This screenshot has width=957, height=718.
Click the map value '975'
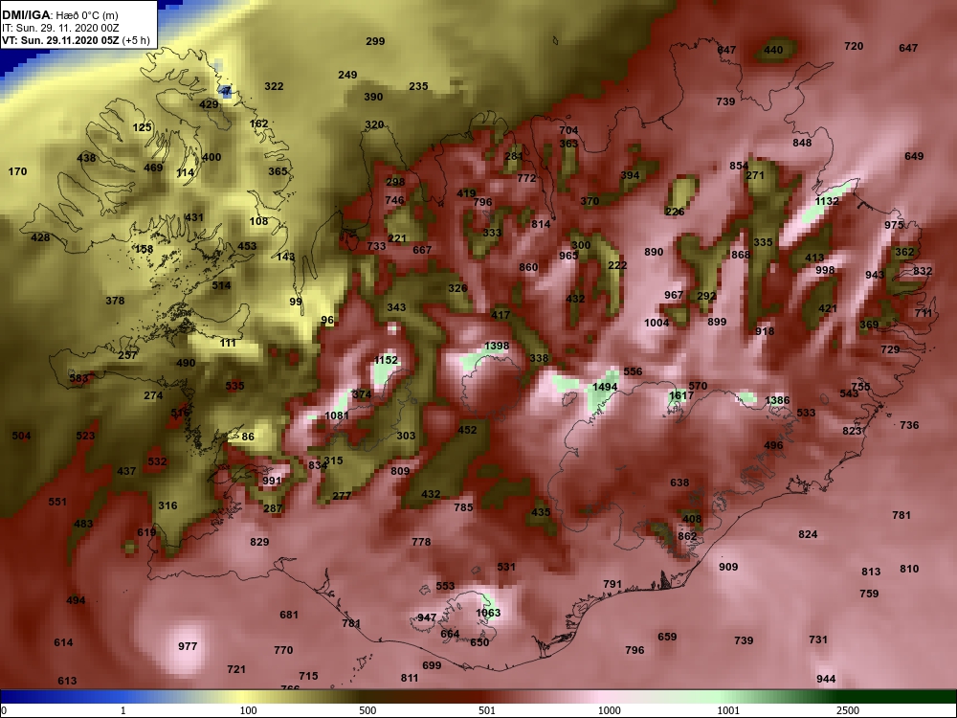coord(894,225)
